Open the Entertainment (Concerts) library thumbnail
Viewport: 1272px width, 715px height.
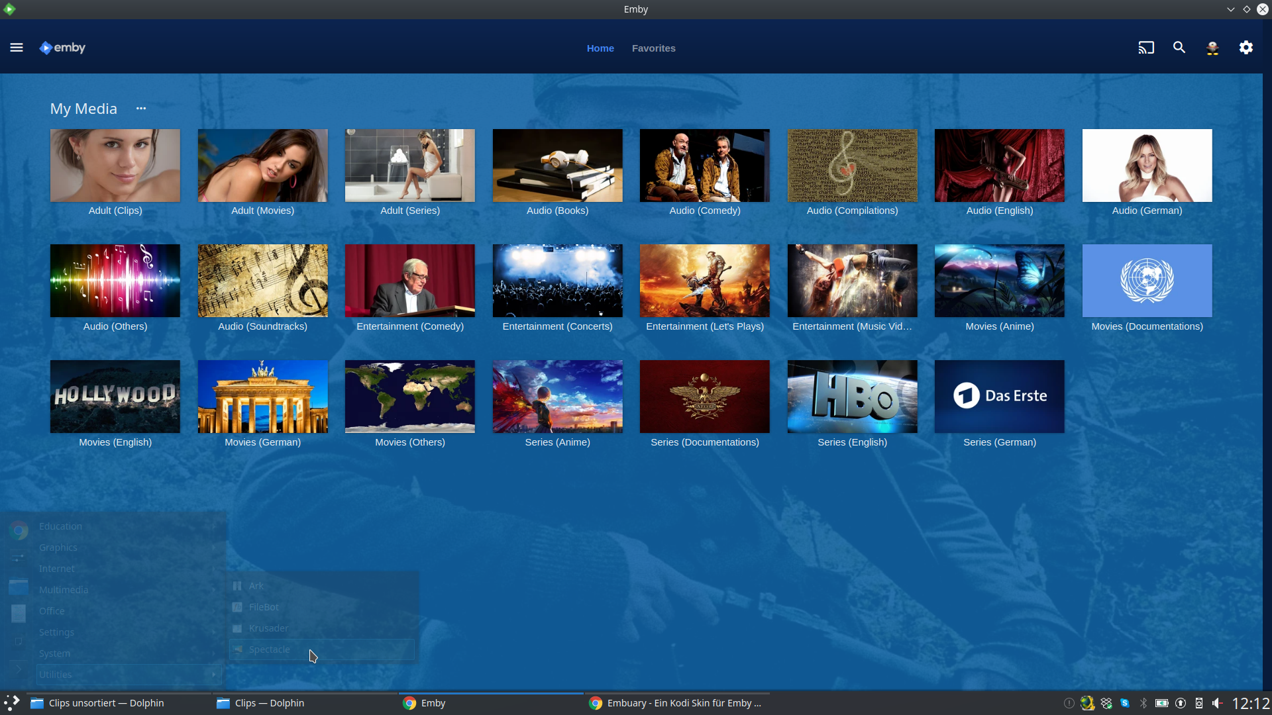557,281
